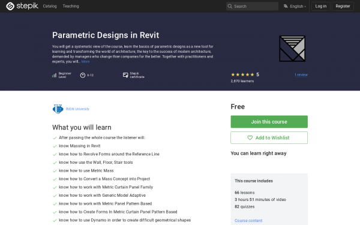Click the search magnifier icon
The height and width of the screenshot is (225, 360).
[230, 6]
